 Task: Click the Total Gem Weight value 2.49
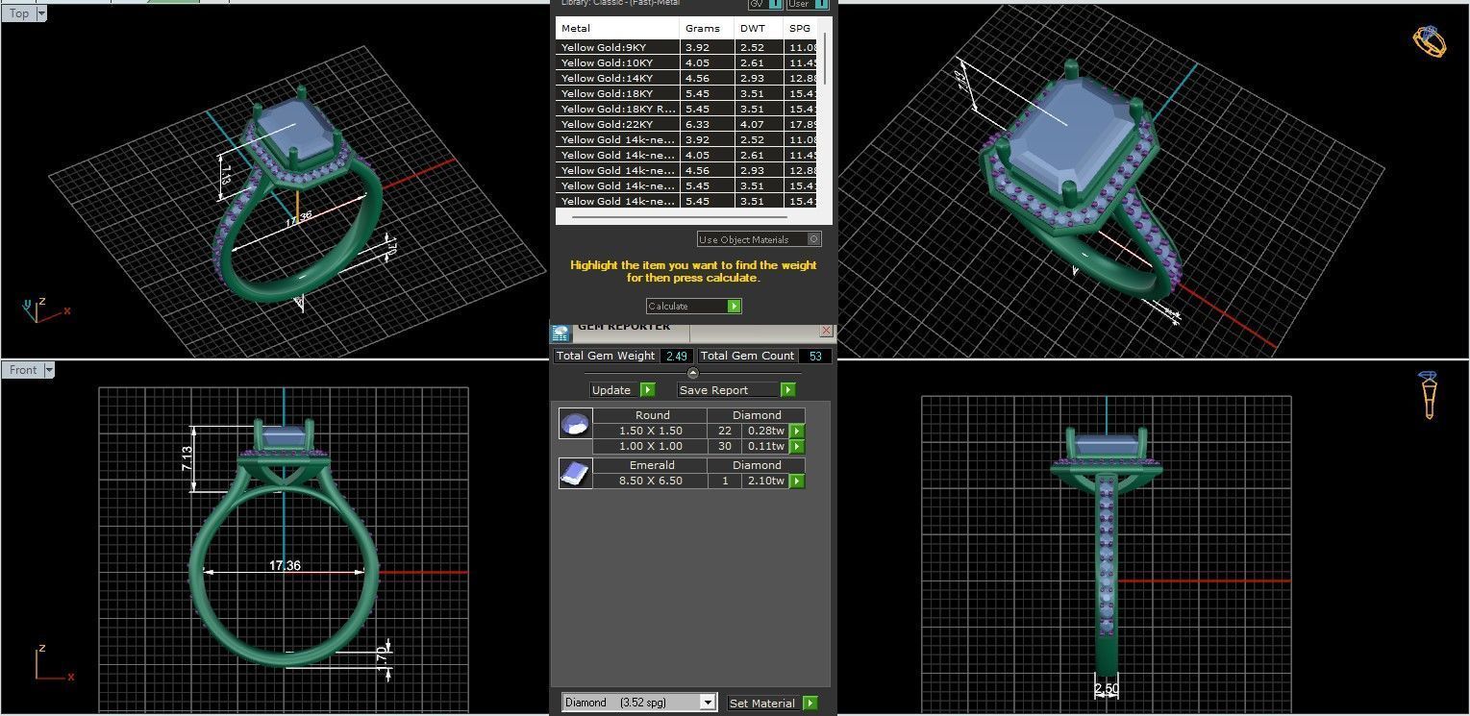pyautogui.click(x=676, y=357)
